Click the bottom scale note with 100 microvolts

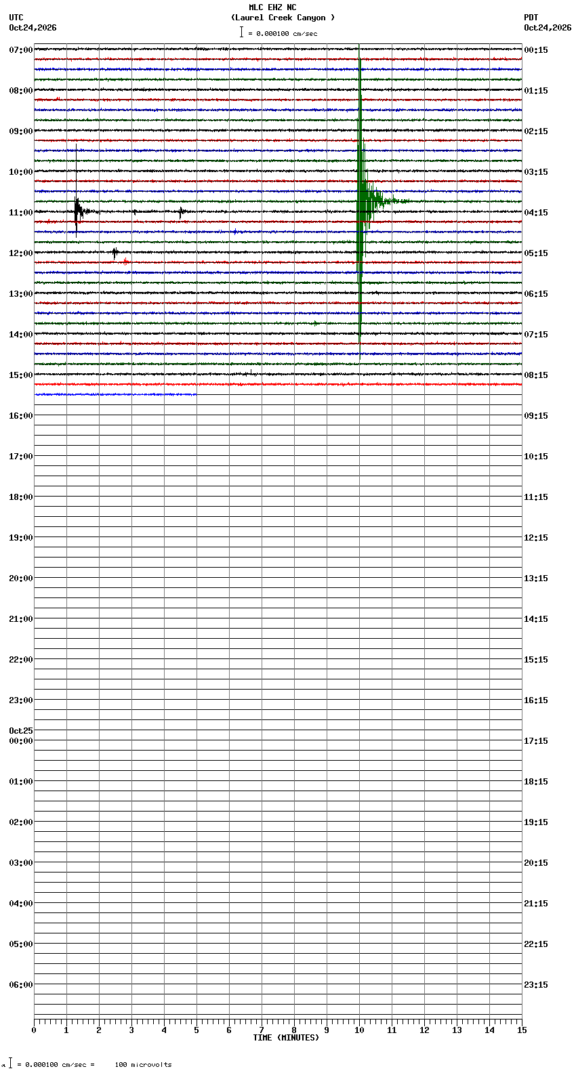tap(87, 1064)
